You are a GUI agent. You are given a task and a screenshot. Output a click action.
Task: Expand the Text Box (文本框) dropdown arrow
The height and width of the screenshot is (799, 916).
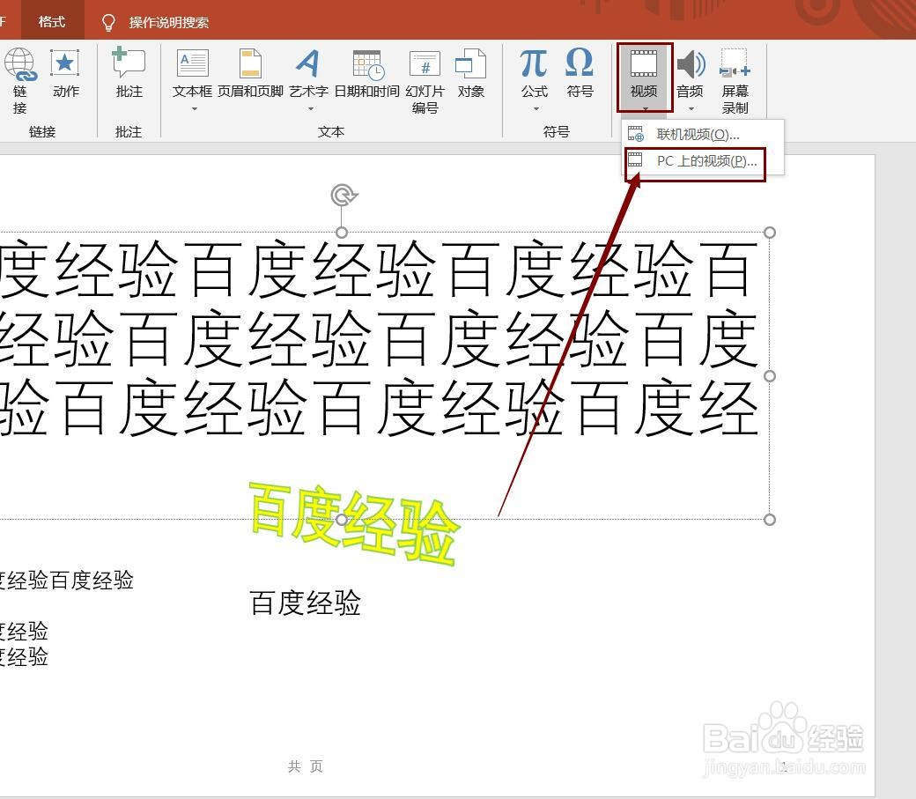click(x=194, y=108)
